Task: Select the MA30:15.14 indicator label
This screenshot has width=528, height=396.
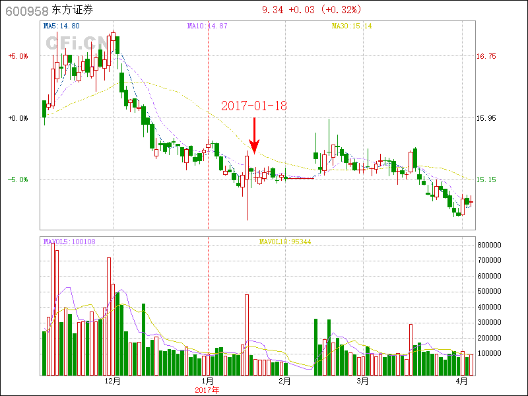Action: pyautogui.click(x=352, y=26)
